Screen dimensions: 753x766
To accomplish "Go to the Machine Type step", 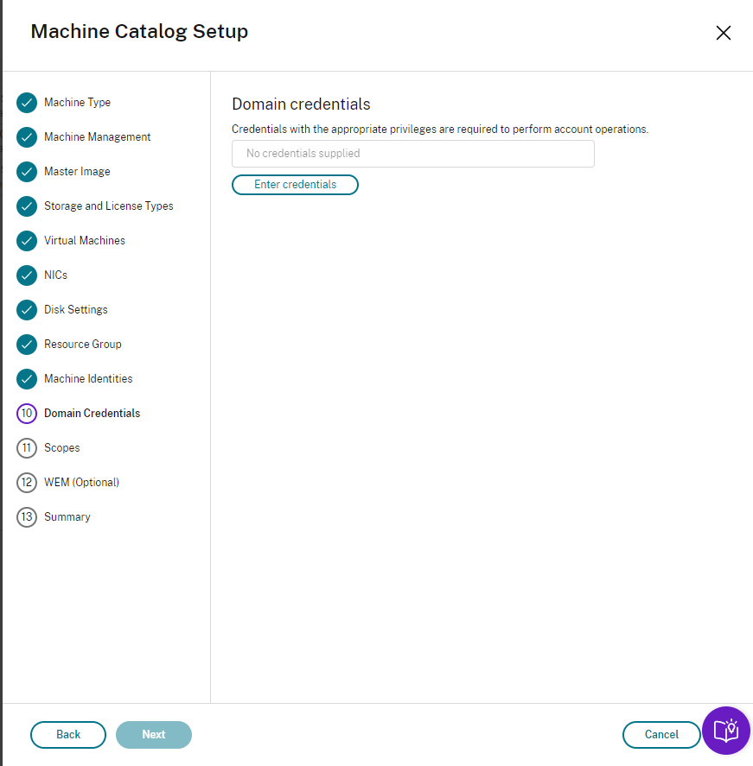I will pyautogui.click(x=77, y=103).
